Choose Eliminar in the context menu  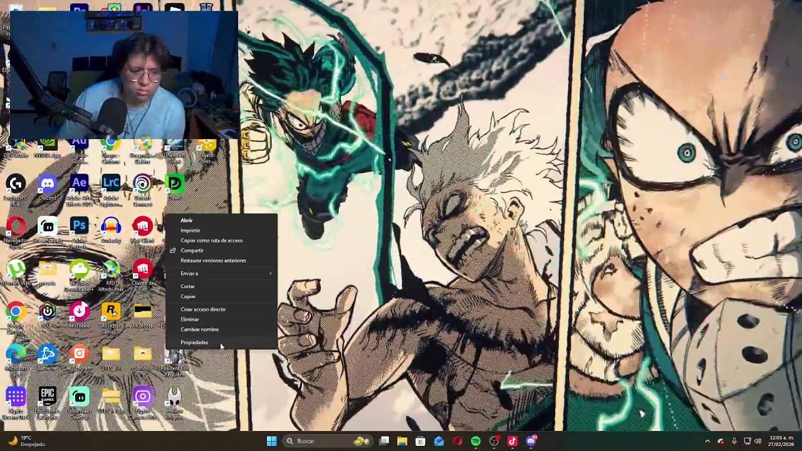(x=221, y=319)
